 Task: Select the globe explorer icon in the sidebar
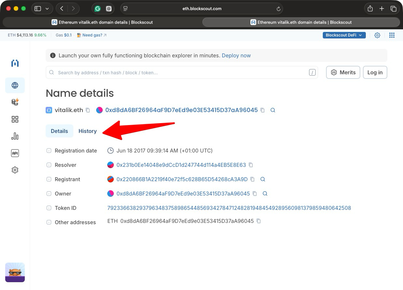15,85
